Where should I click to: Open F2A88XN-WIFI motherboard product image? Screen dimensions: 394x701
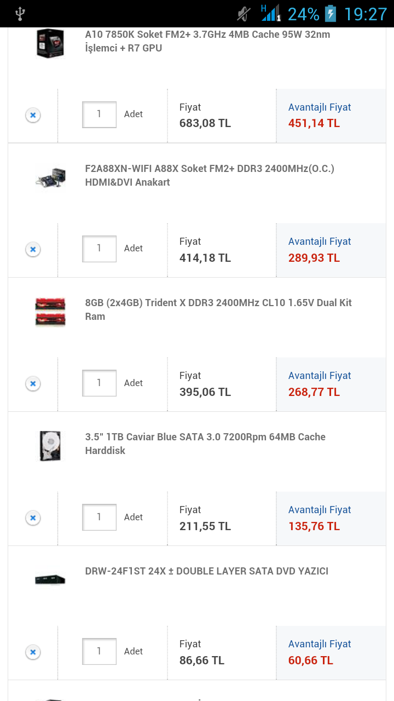click(x=50, y=176)
